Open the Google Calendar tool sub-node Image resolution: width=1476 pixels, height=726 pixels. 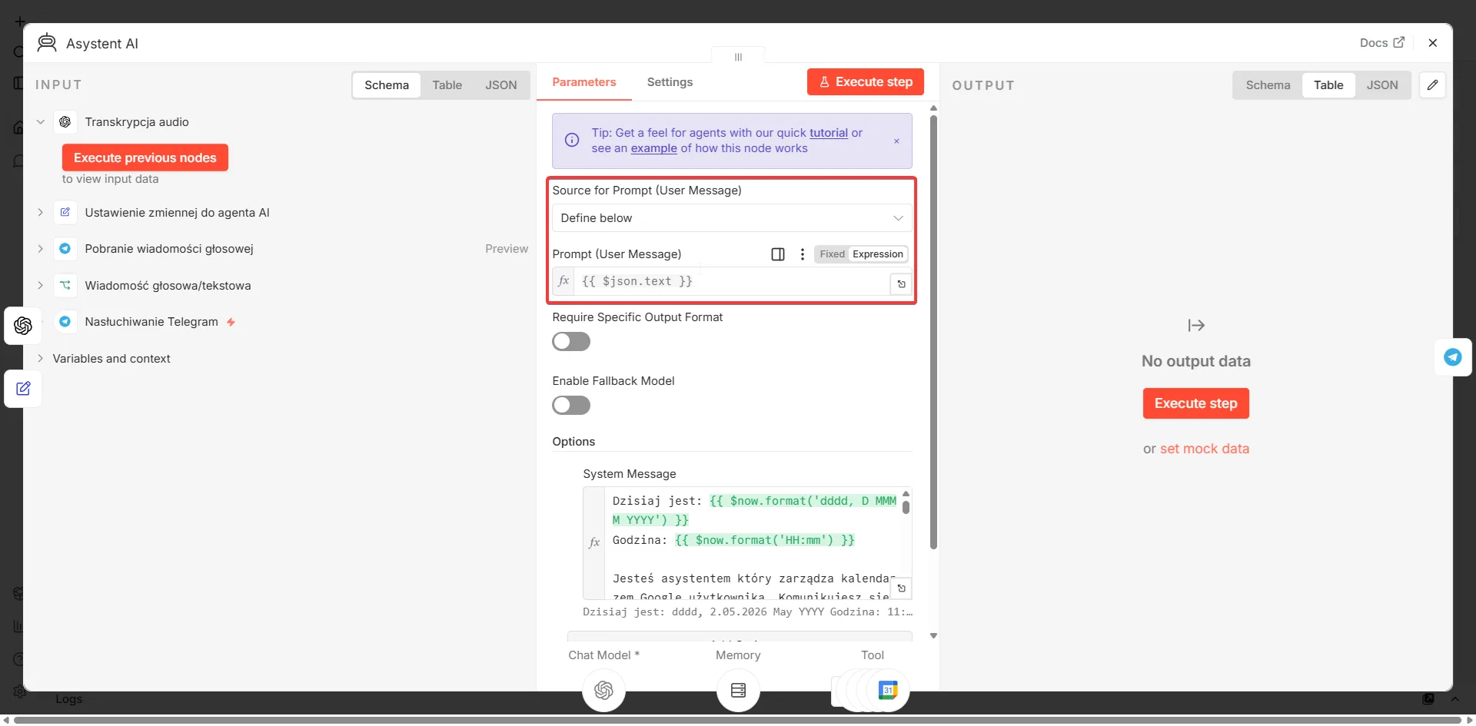[x=888, y=690]
